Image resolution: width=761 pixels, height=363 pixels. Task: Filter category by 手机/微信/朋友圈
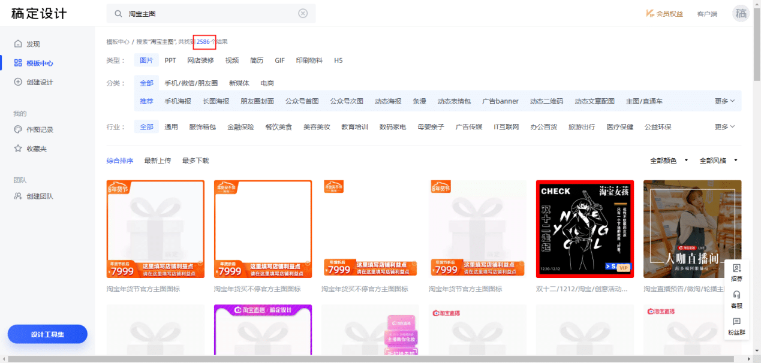[191, 83]
